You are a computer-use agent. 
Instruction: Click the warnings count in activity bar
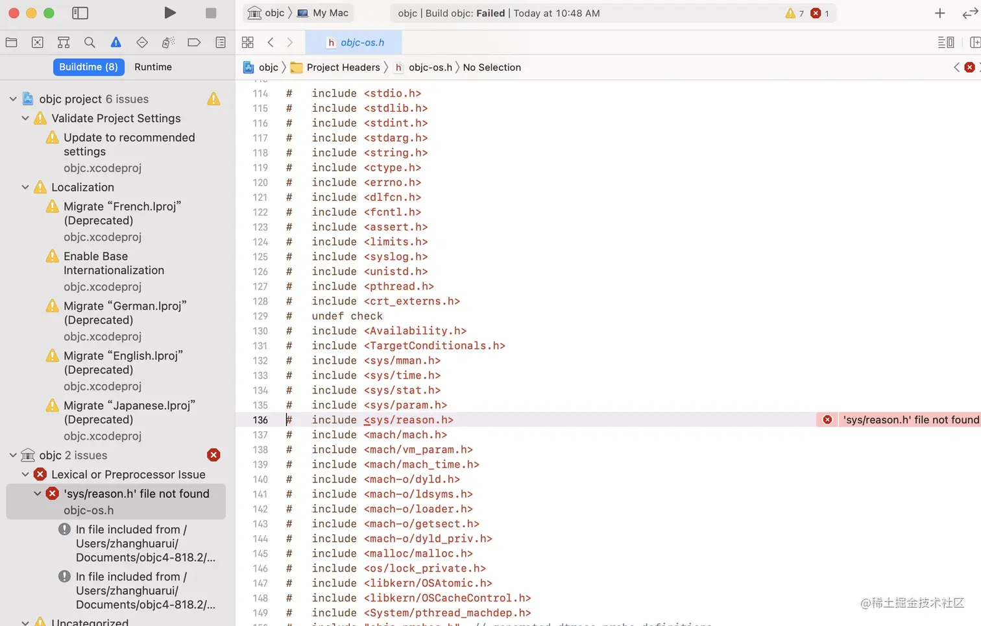tap(795, 13)
